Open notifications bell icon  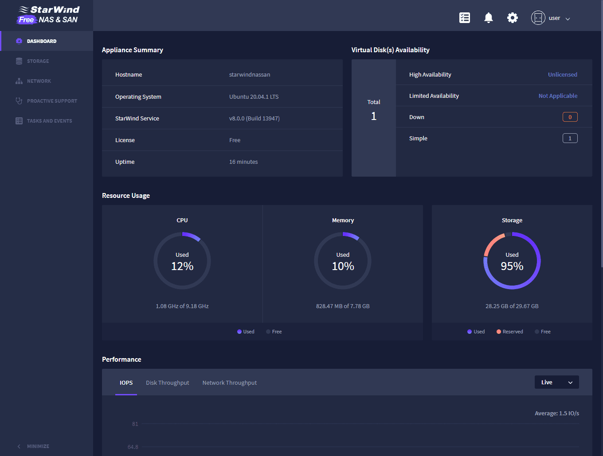[489, 18]
